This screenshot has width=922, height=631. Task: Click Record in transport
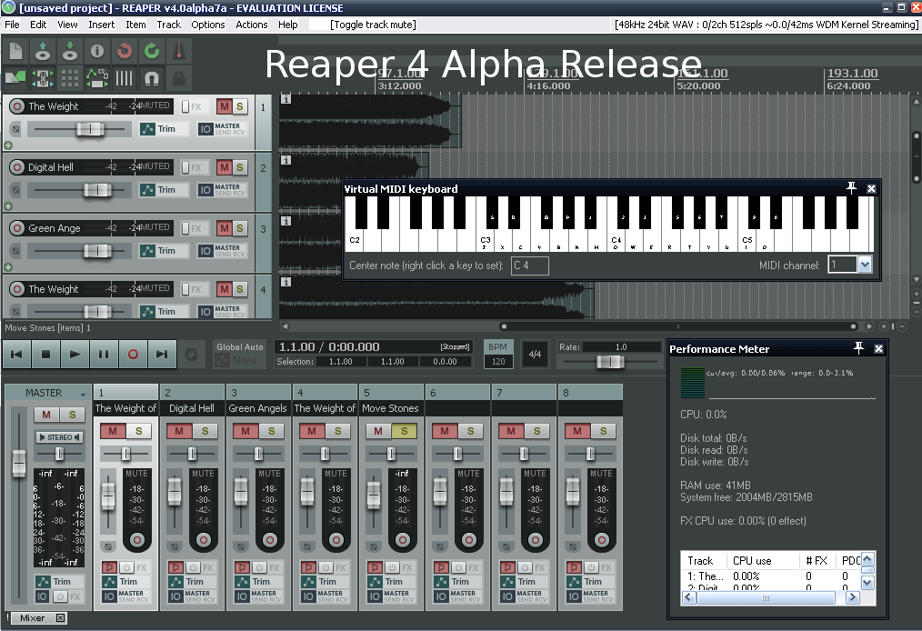coord(133,354)
